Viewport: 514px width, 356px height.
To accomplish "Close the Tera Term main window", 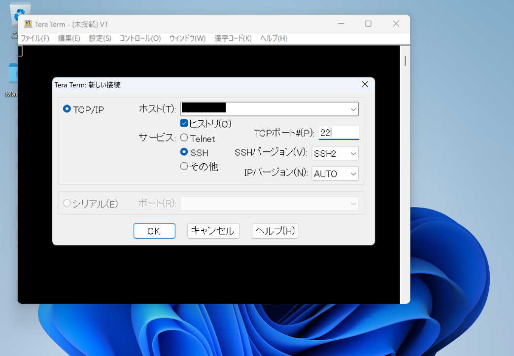I will pos(396,24).
